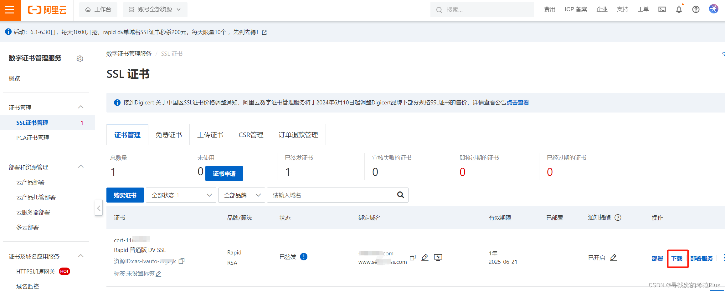Open the notifications bell
The width and height of the screenshot is (725, 291).
[x=679, y=9]
